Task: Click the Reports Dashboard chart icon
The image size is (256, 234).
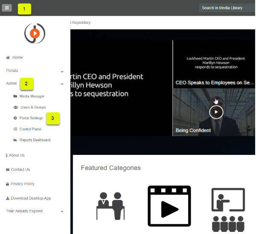Action: click(x=15, y=140)
